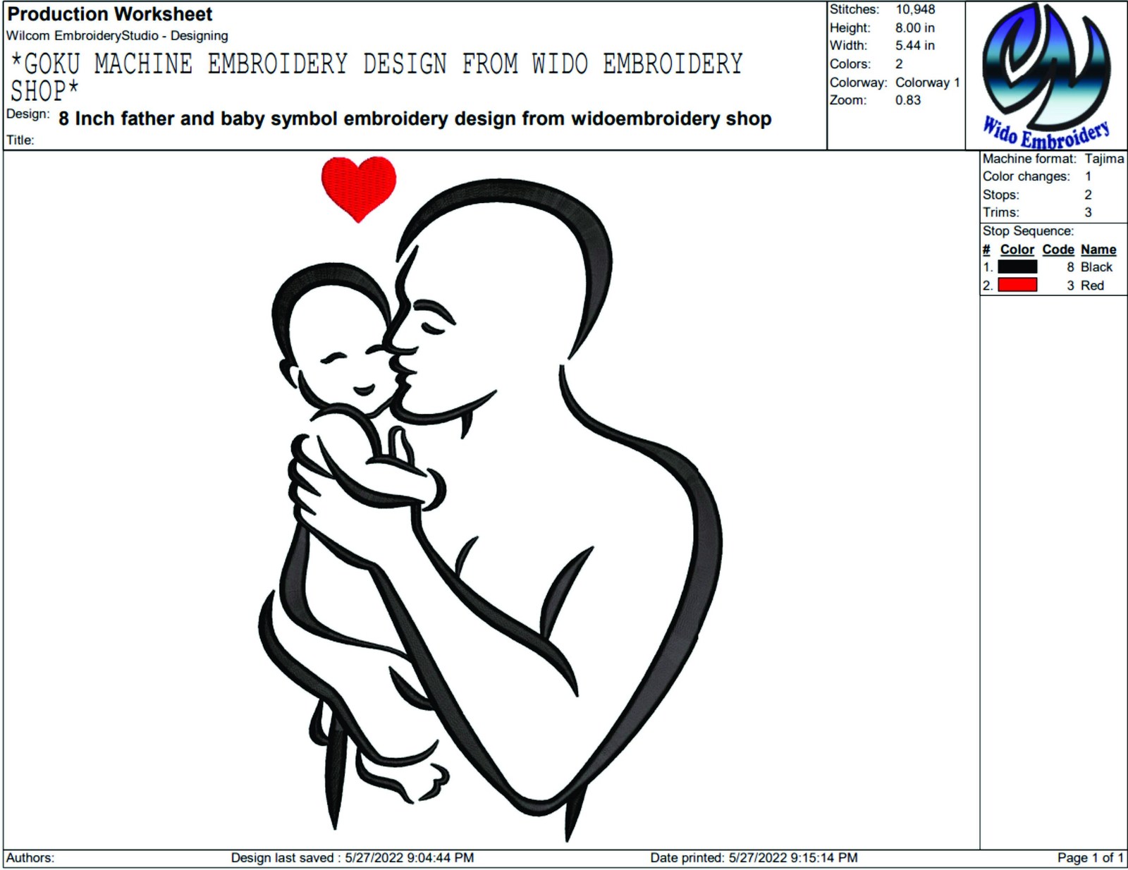Click the Production Worksheet heading
This screenshot has width=1128, height=870.
pyautogui.click(x=109, y=14)
